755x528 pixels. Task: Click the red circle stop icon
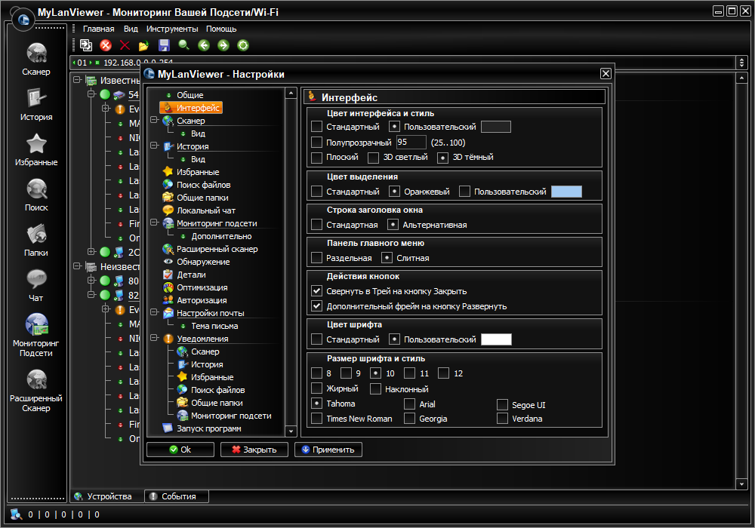point(106,45)
